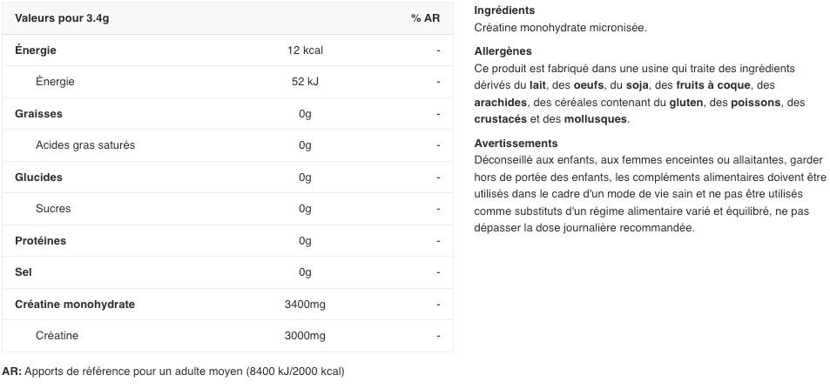
Task: Click the 'Allergènes' heading
Action: [503, 51]
